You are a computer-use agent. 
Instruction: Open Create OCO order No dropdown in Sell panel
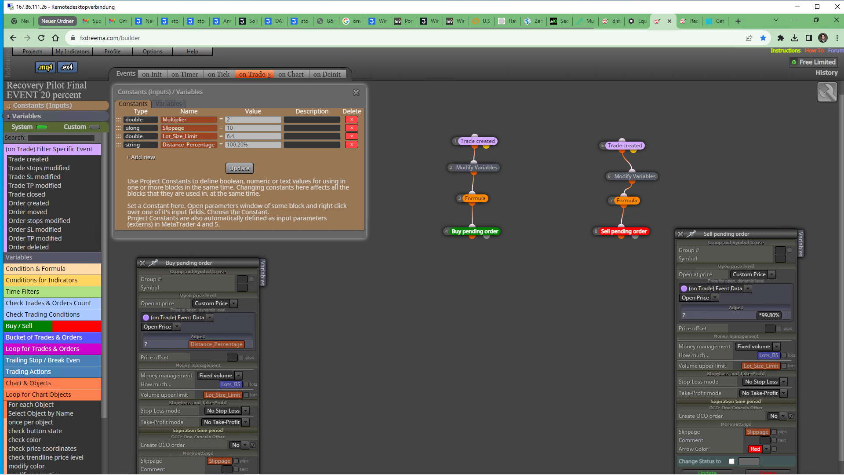click(x=777, y=416)
